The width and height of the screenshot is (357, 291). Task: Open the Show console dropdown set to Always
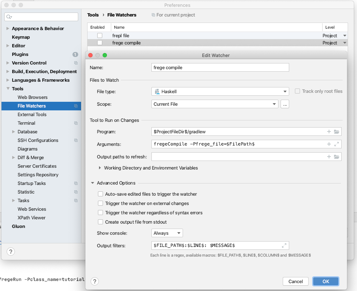coord(167,233)
